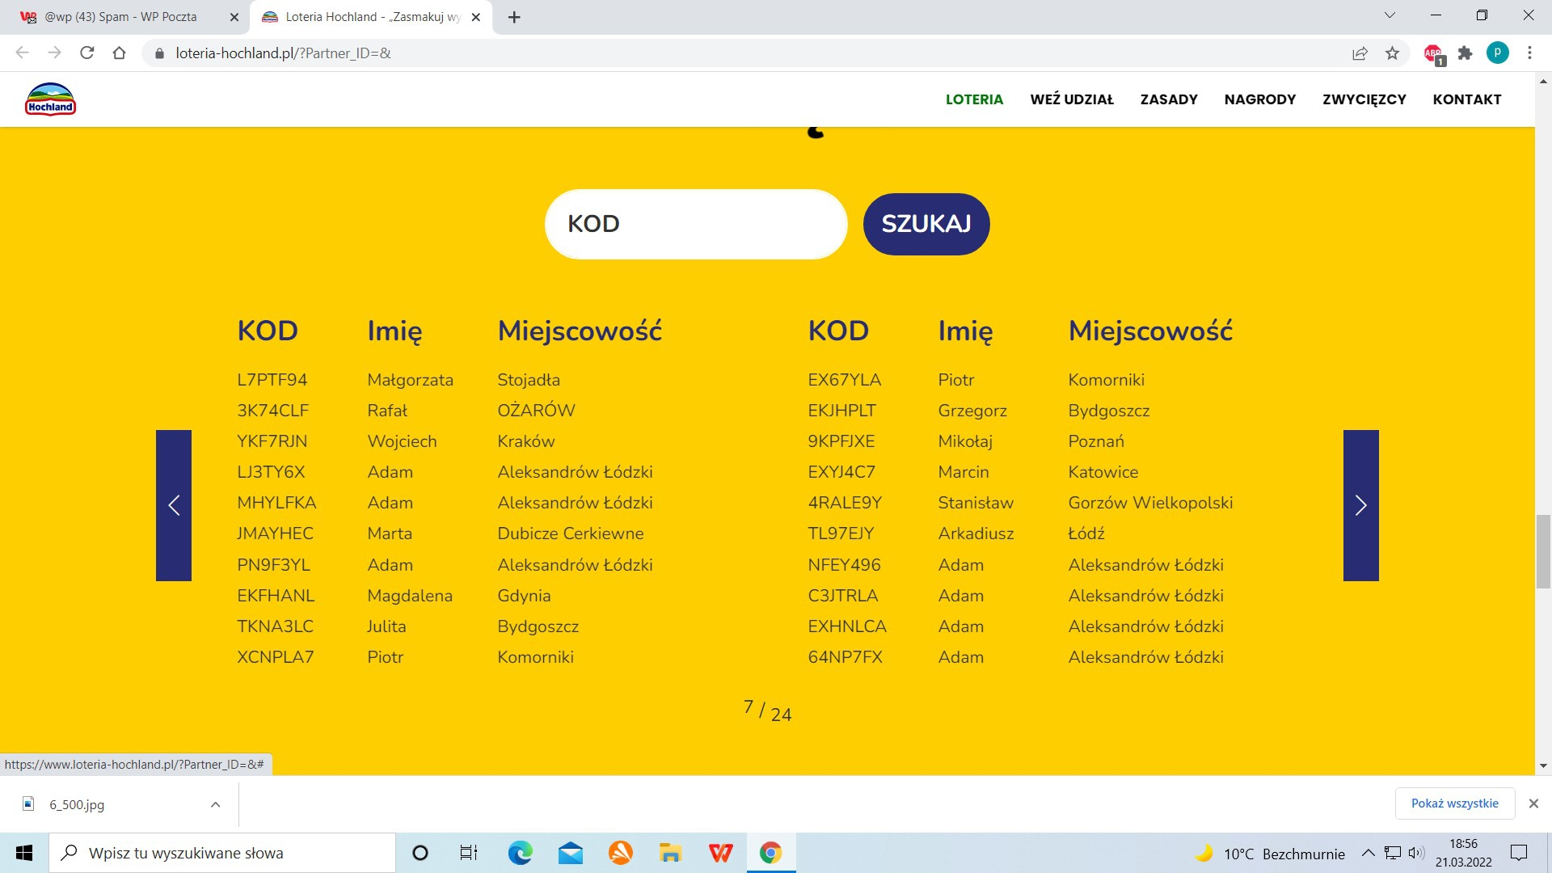Show hidden system tray icons
Image resolution: width=1552 pixels, height=873 pixels.
pyautogui.click(x=1368, y=853)
